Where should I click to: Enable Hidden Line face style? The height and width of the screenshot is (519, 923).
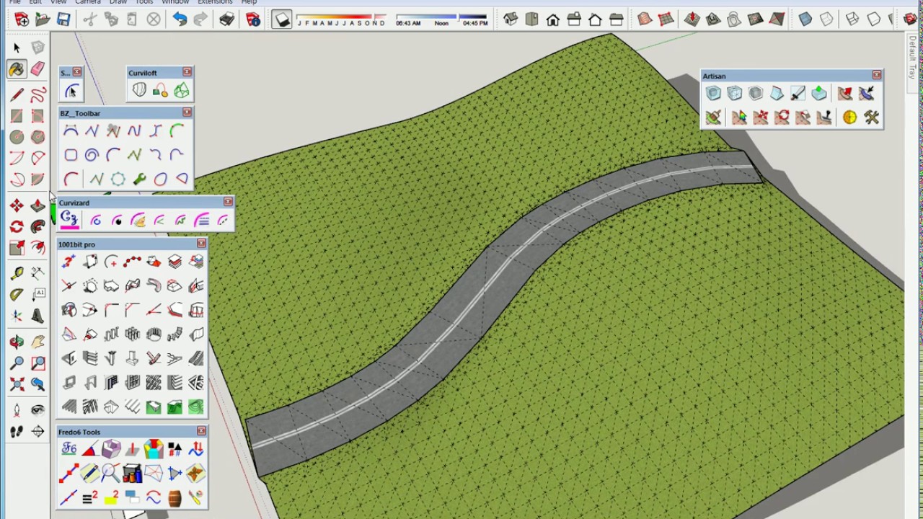point(873,19)
